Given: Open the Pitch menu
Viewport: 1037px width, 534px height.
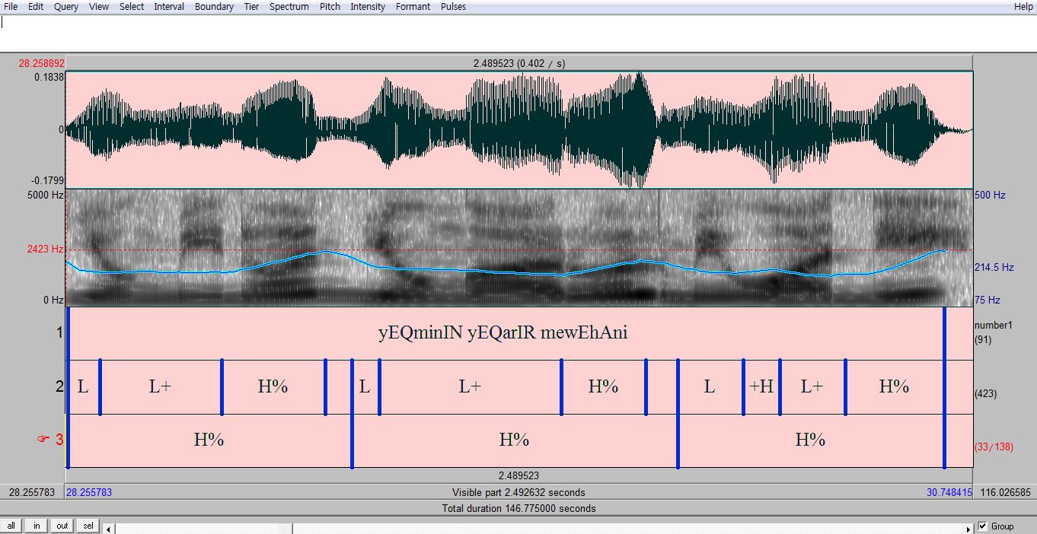Looking at the screenshot, I should tap(330, 7).
